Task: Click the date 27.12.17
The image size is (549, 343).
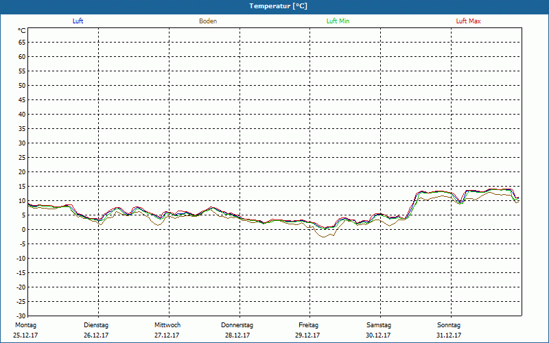Action: pyautogui.click(x=167, y=335)
